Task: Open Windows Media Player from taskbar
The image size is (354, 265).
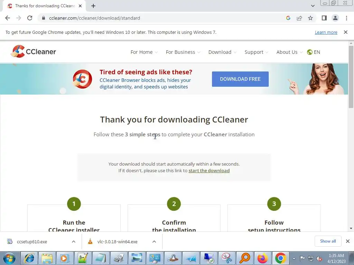Action: tap(65, 258)
